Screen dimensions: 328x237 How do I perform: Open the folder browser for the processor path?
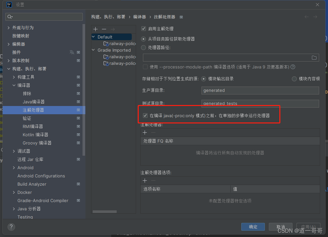(314, 57)
